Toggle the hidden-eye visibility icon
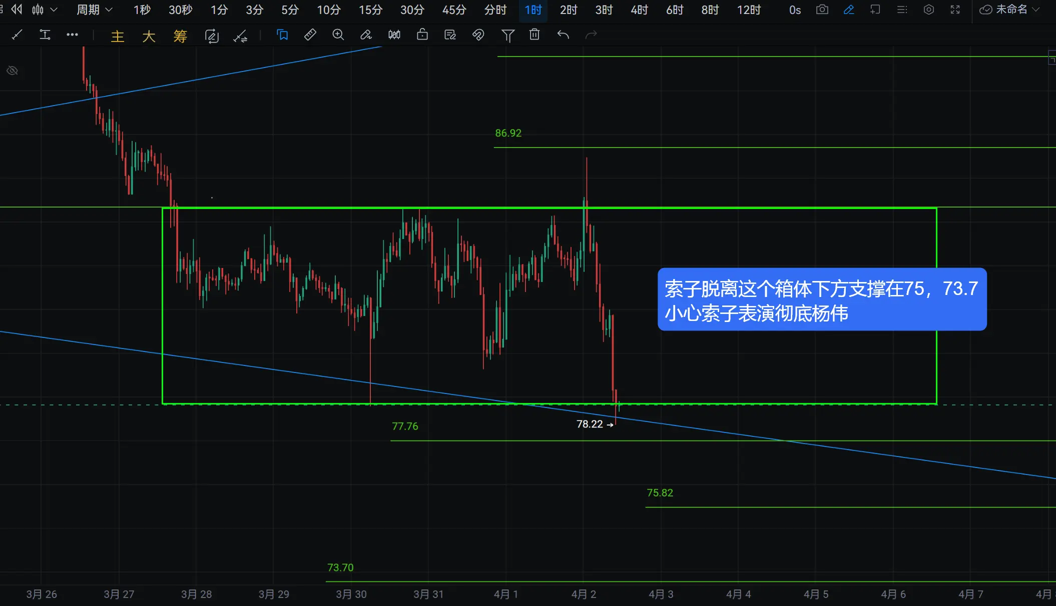 point(13,70)
